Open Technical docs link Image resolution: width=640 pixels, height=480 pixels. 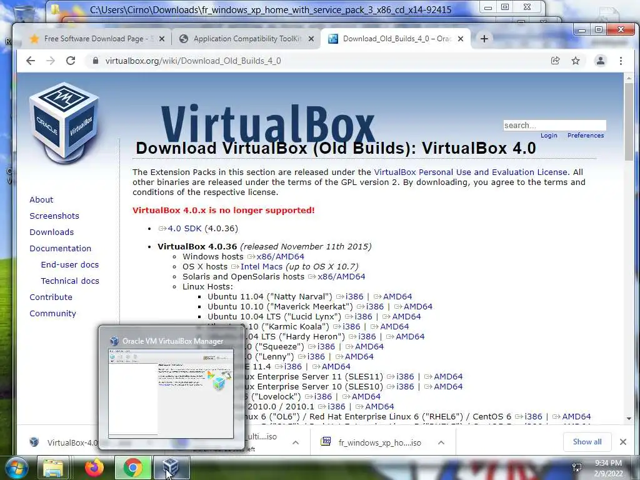[x=70, y=281]
